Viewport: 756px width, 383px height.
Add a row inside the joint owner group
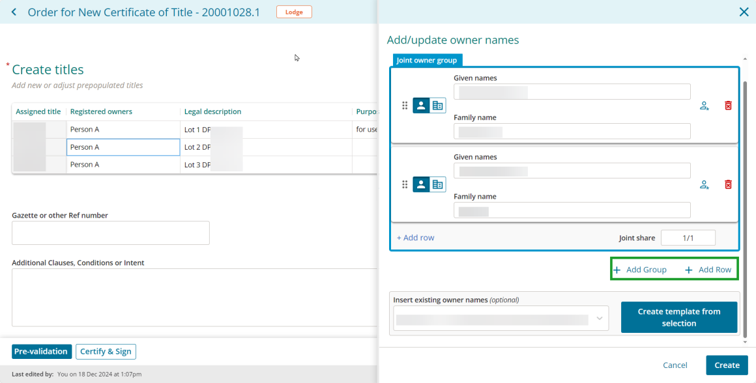416,238
